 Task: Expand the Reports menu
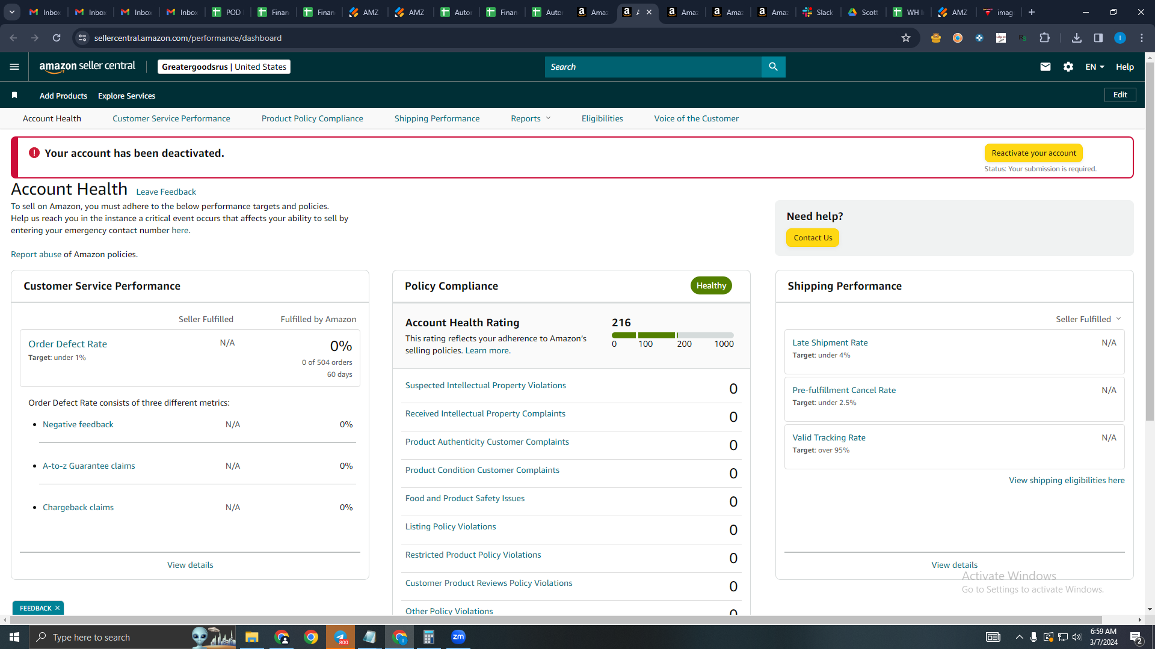click(x=531, y=118)
